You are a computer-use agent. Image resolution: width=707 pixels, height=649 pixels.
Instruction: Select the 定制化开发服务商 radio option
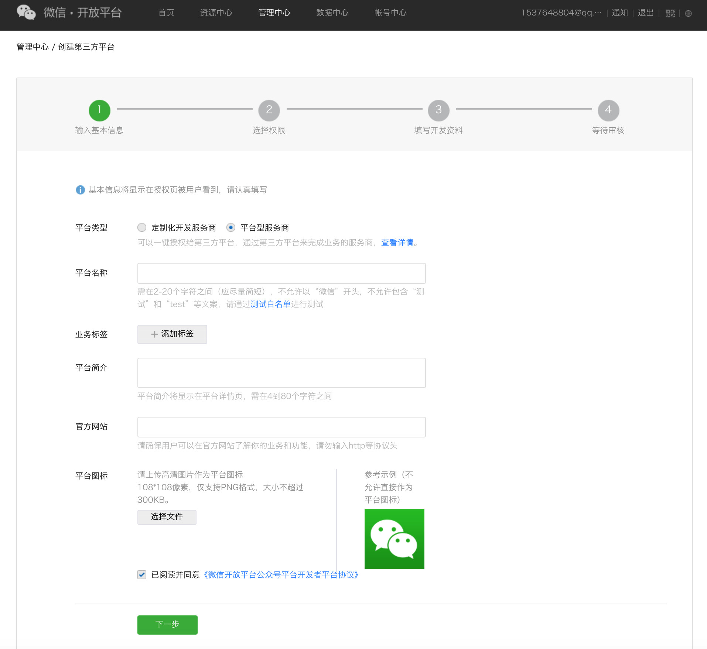coord(142,227)
